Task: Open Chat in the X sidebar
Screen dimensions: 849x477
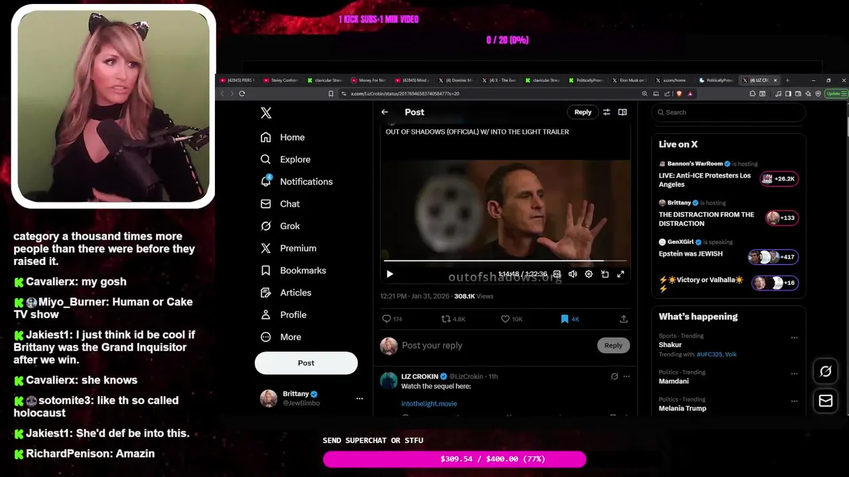Action: point(280,204)
